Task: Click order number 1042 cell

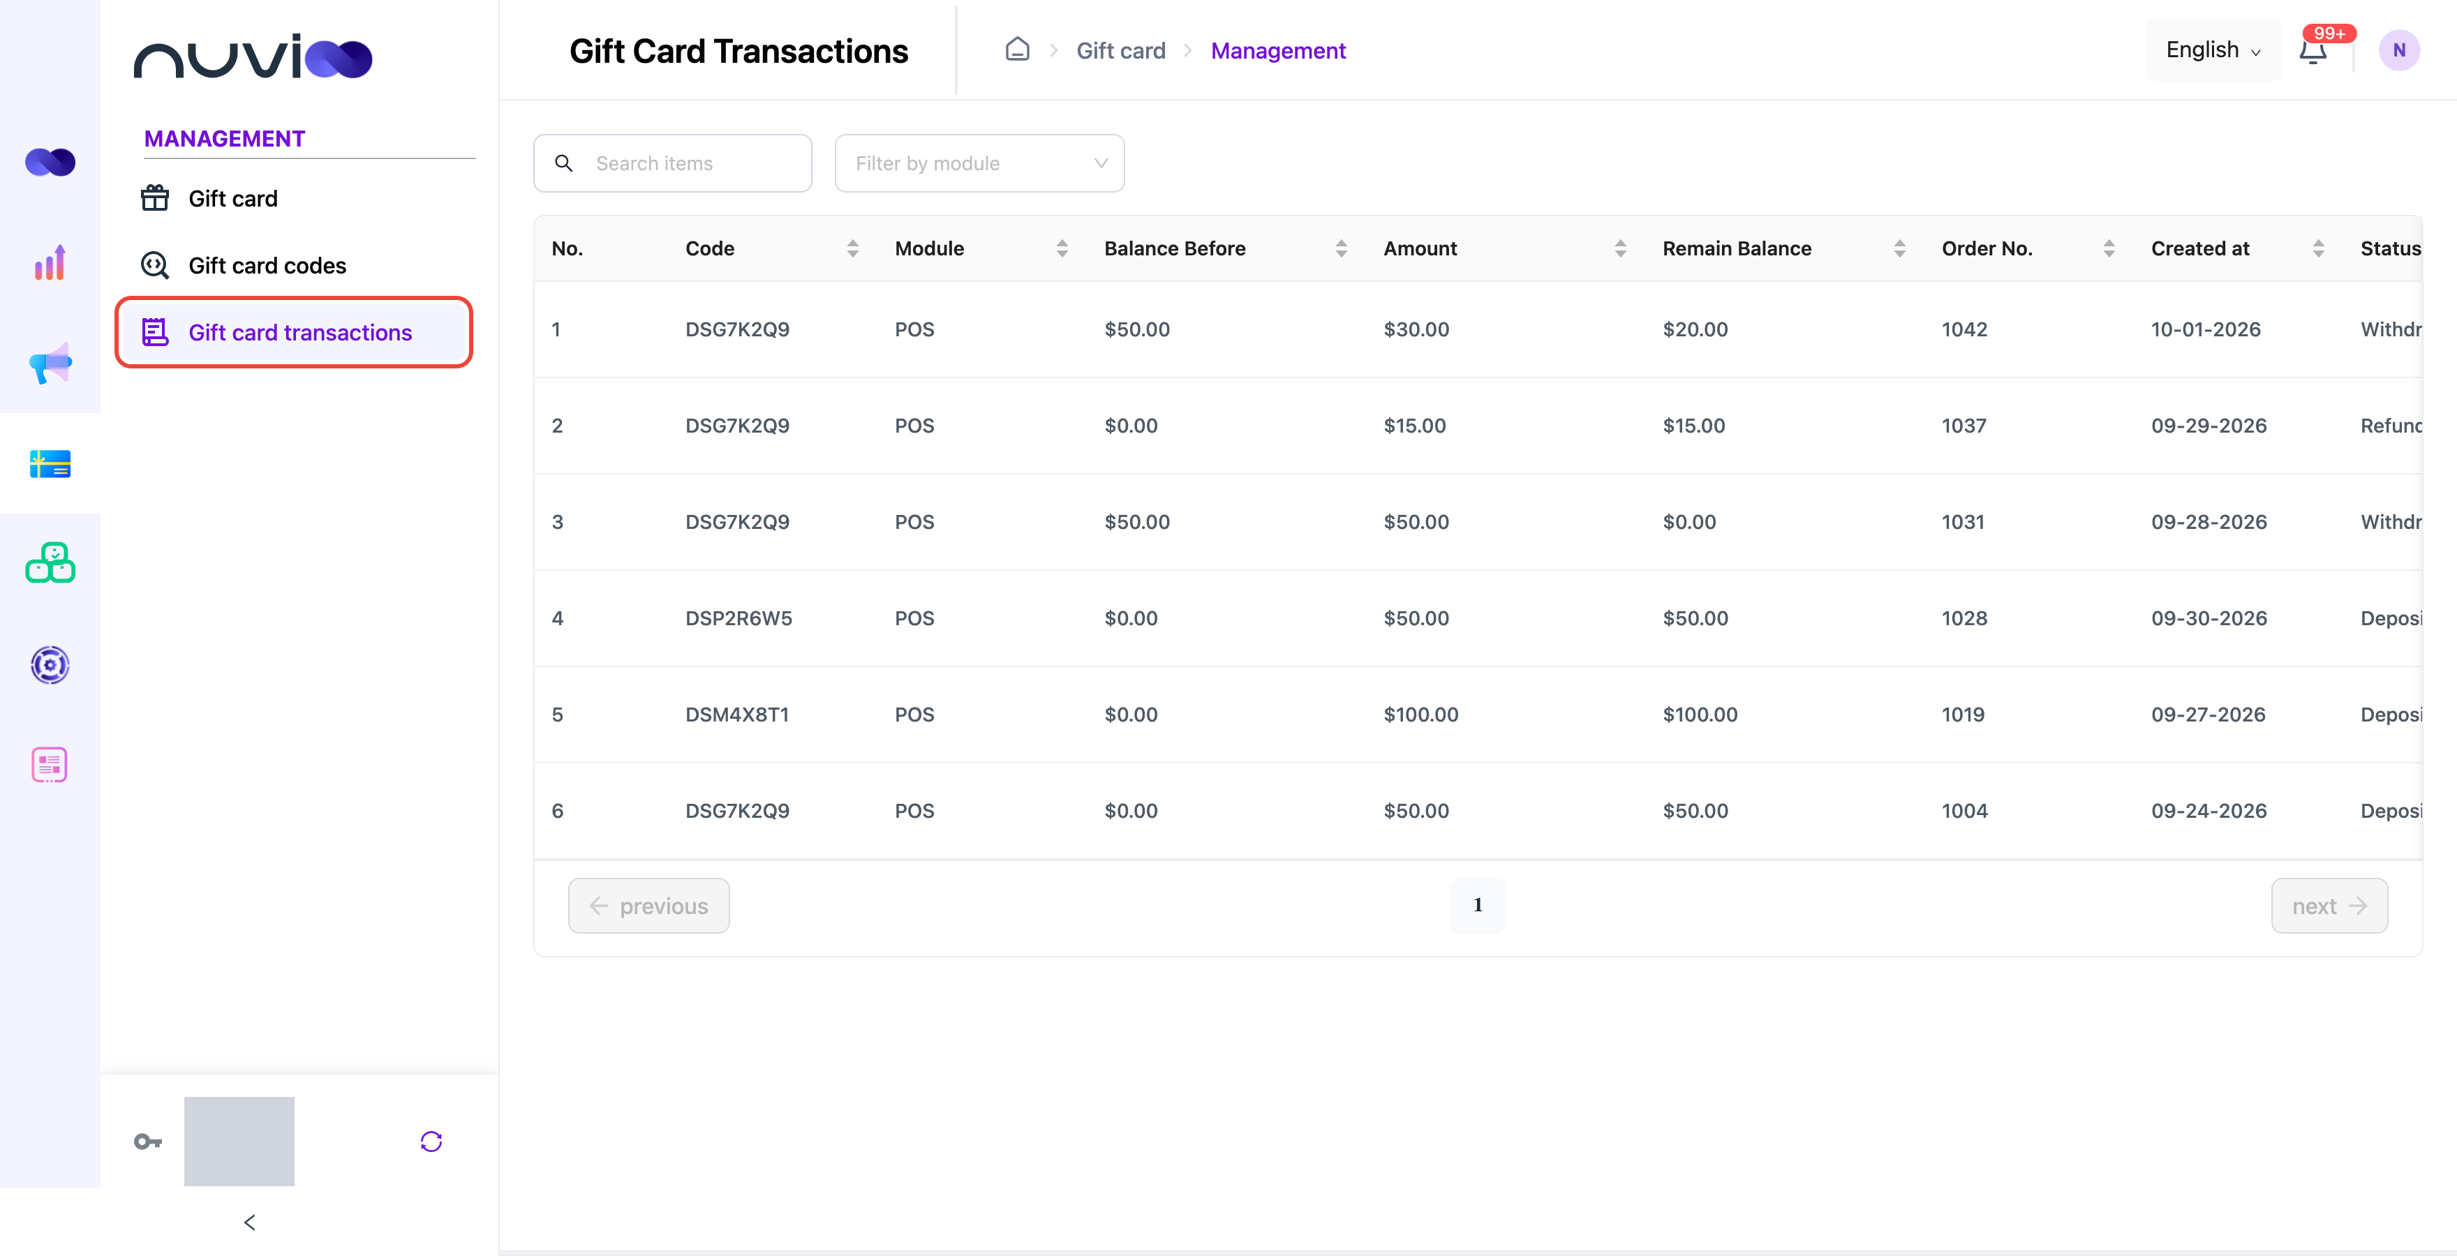Action: [x=1965, y=329]
